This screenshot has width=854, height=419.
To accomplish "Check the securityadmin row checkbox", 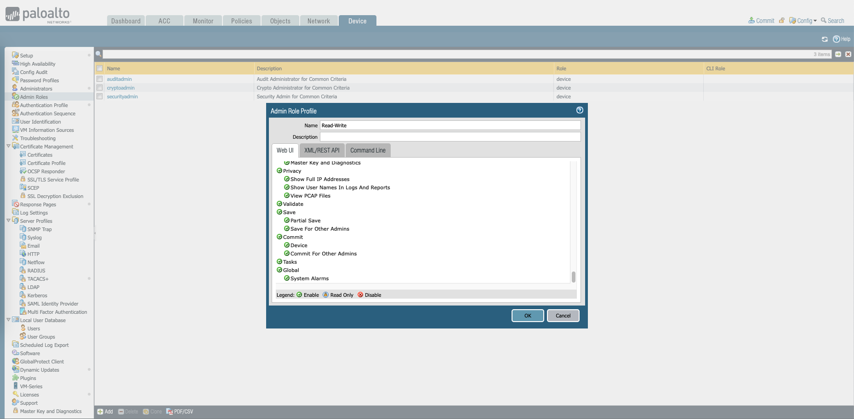I will tap(99, 96).
